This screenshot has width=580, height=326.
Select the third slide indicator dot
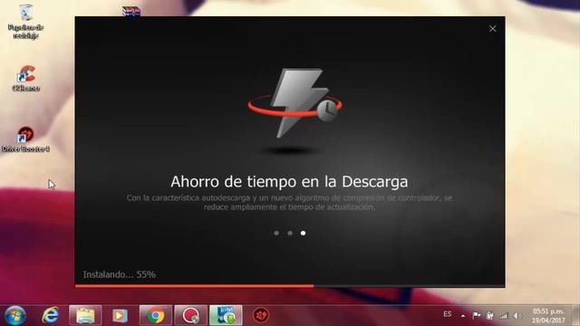pos(303,234)
